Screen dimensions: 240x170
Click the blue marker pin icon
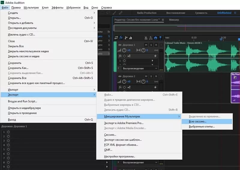point(160,38)
